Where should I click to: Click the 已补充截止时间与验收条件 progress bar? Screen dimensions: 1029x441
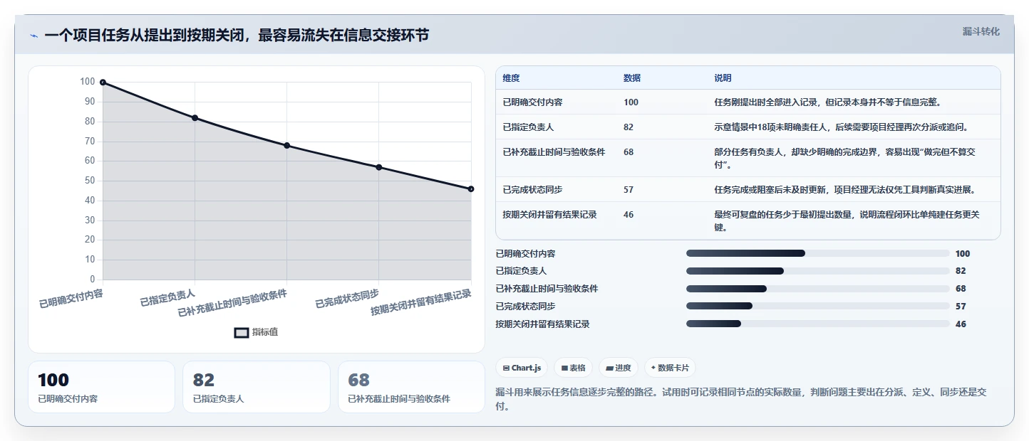(x=817, y=289)
